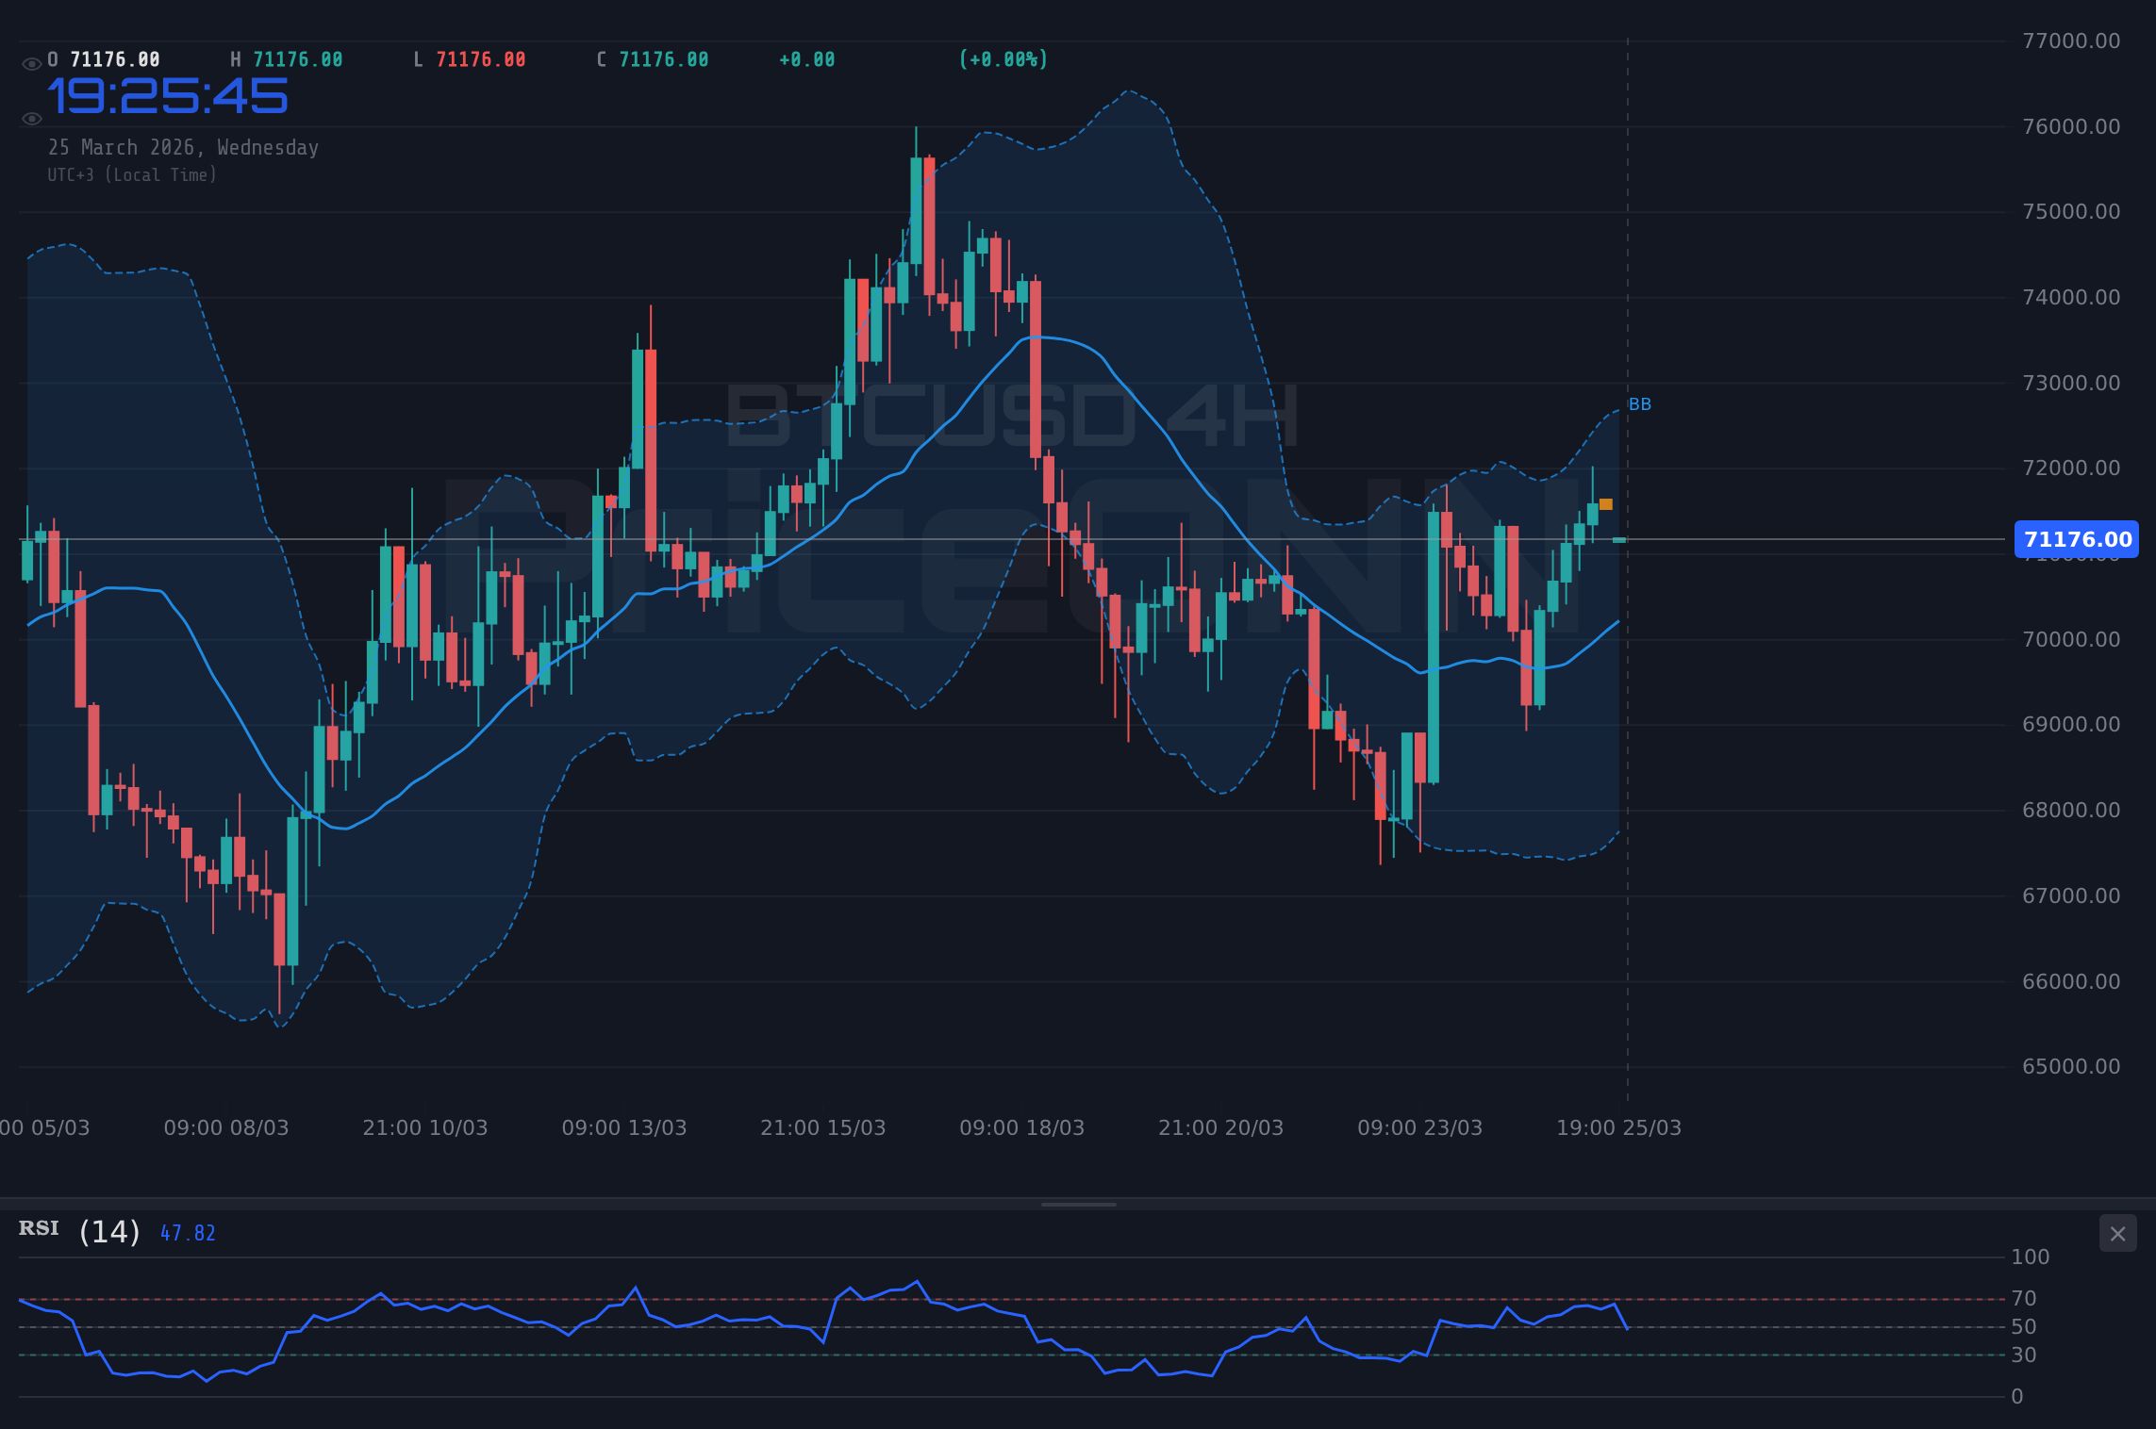
Task: Close the RSI indicator panel
Action: 2118,1233
